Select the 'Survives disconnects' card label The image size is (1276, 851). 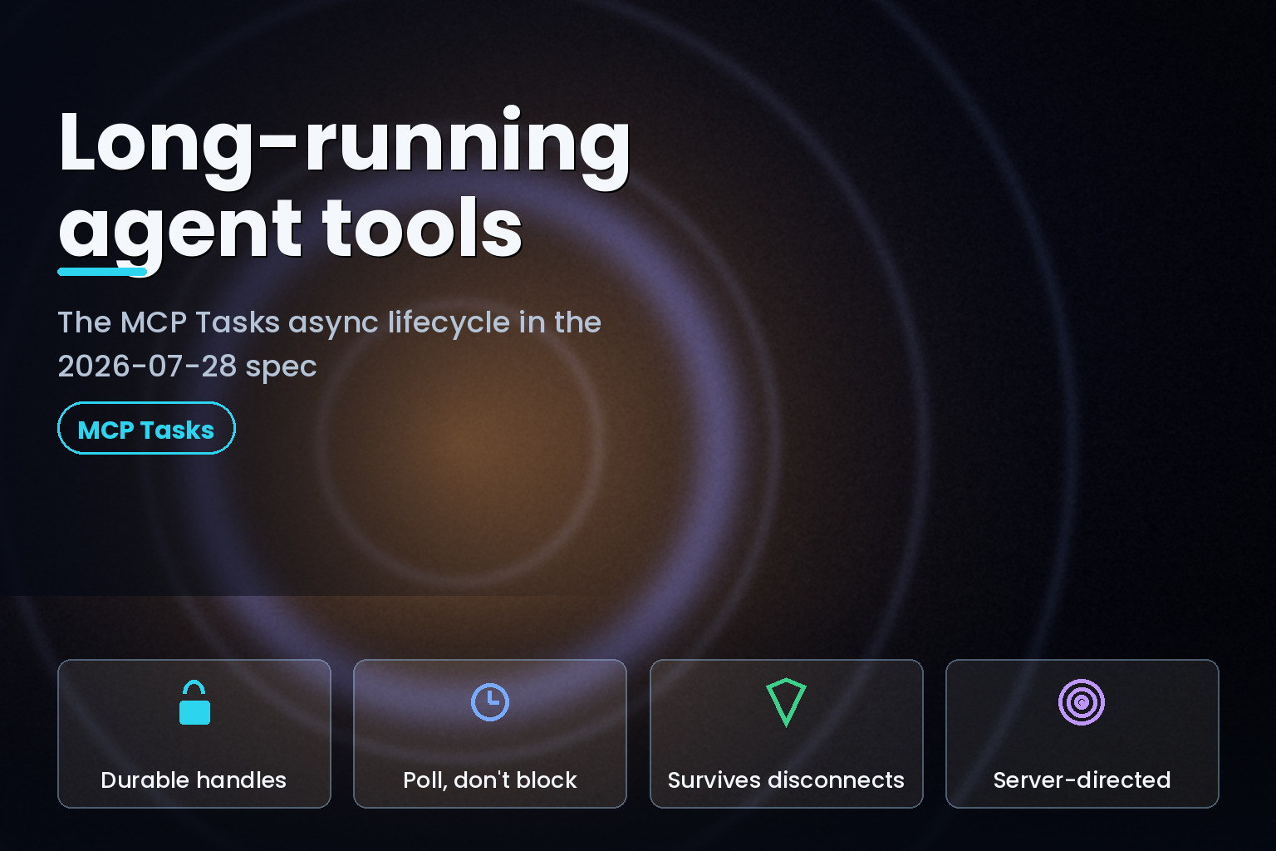[x=786, y=780]
